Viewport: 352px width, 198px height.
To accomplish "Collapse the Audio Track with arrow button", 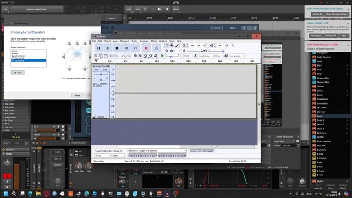I will (94, 117).
